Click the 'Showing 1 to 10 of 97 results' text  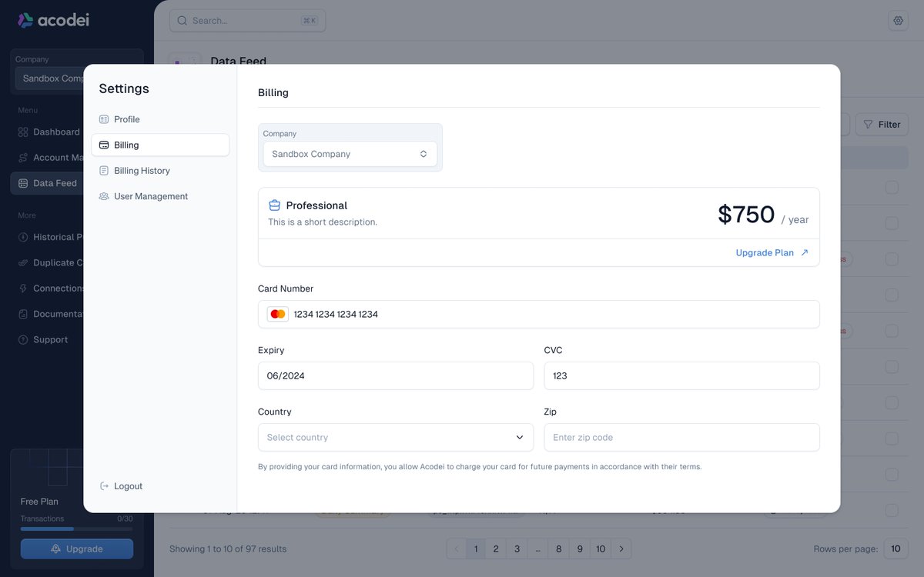228,549
